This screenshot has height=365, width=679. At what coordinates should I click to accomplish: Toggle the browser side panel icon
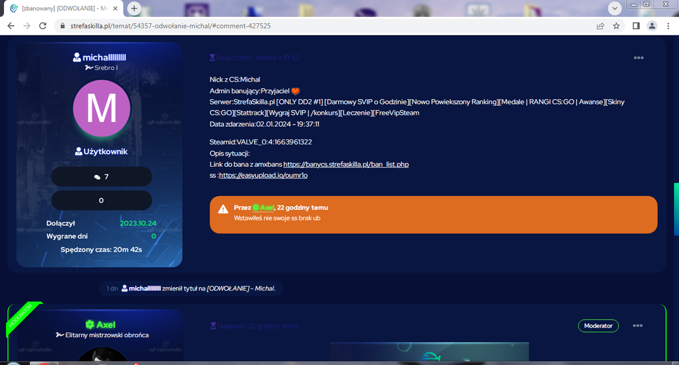point(636,26)
